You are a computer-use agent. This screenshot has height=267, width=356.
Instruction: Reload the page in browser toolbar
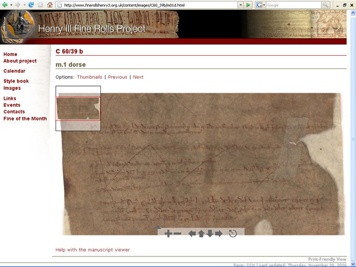pos(31,5)
